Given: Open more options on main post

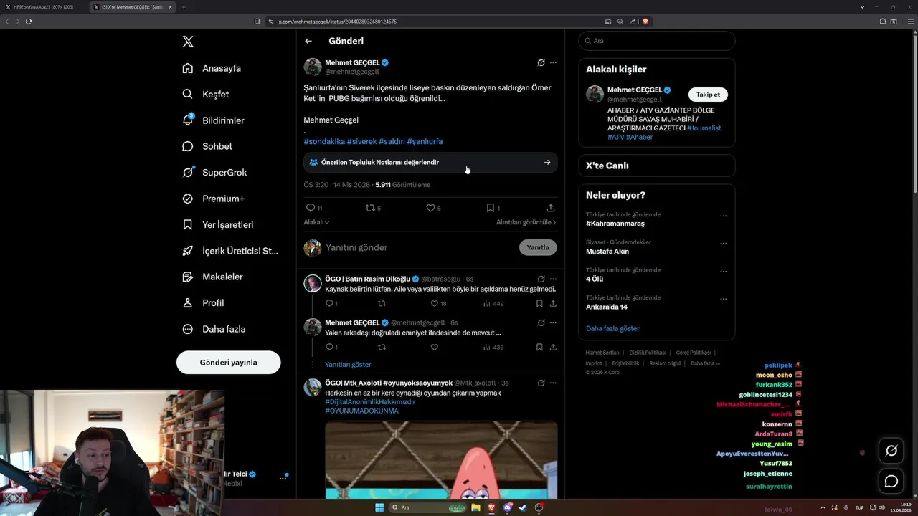Looking at the screenshot, I should pyautogui.click(x=553, y=62).
